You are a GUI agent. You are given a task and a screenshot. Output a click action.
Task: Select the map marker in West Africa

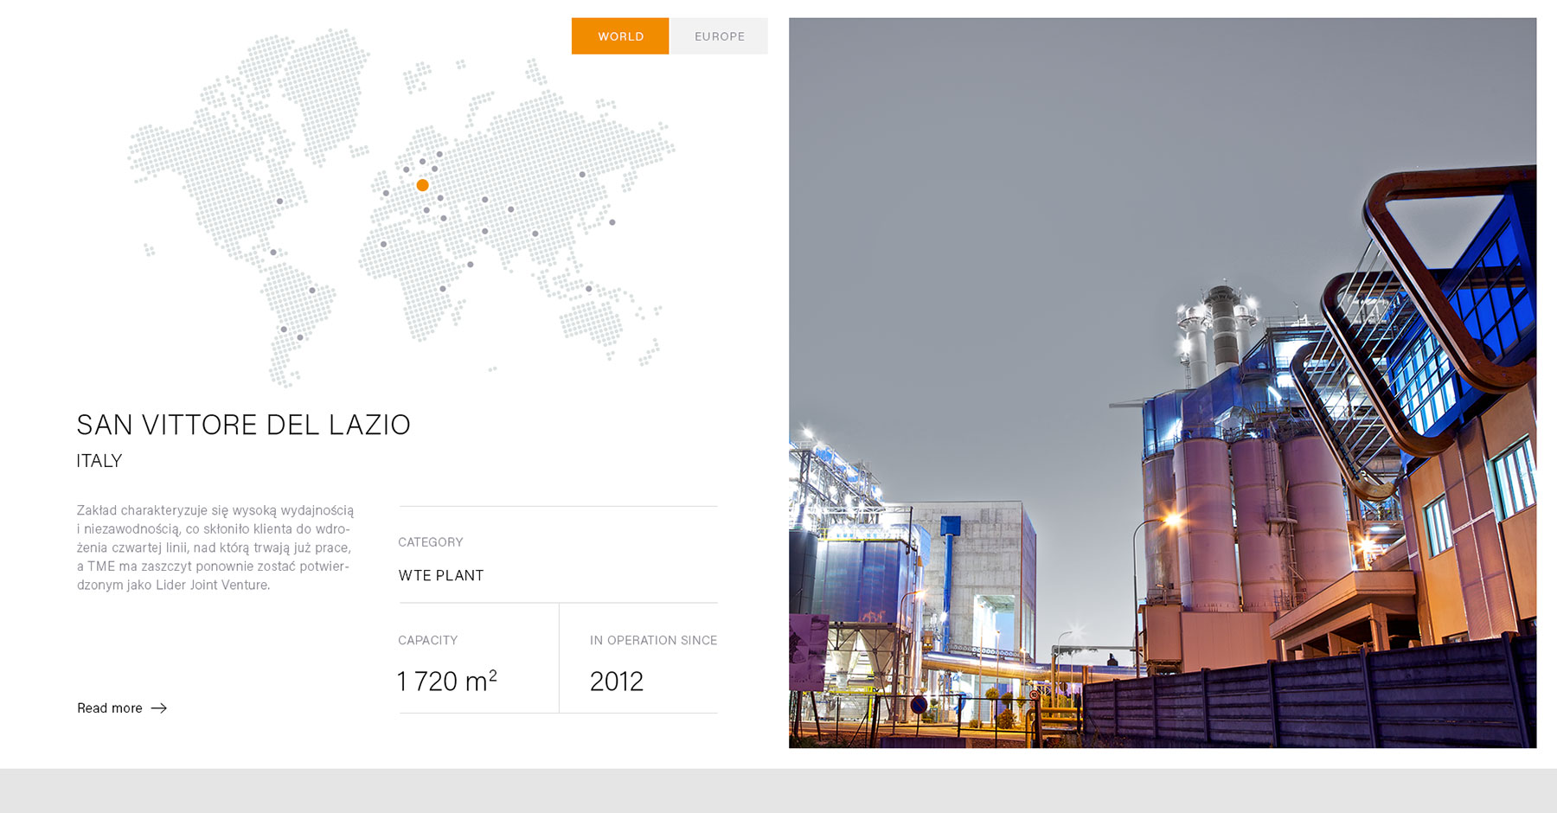[383, 244]
